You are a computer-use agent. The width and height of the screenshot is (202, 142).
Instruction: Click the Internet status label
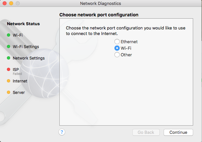[x=20, y=81]
